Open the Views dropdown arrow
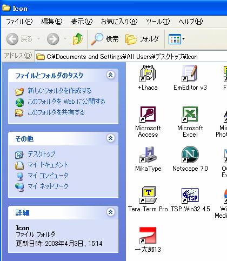The height and width of the screenshot is (261, 227). point(183,39)
